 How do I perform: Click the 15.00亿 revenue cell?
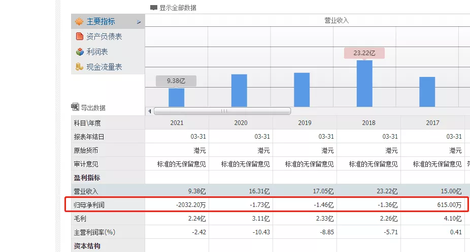click(x=432, y=191)
